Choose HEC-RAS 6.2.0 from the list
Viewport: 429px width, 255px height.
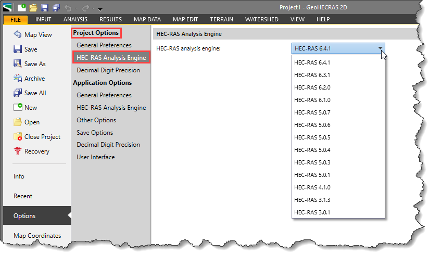pos(338,87)
